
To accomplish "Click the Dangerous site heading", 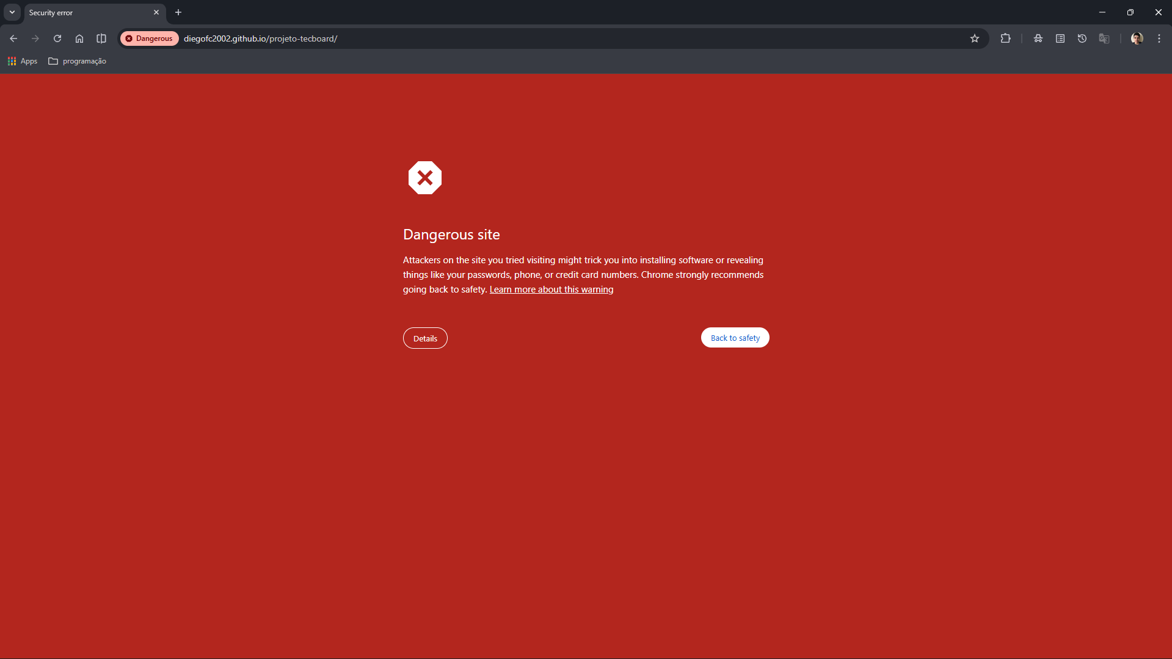I will pos(451,235).
